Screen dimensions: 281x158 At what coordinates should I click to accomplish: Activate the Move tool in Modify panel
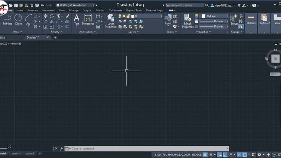pyautogui.click(x=45, y=16)
